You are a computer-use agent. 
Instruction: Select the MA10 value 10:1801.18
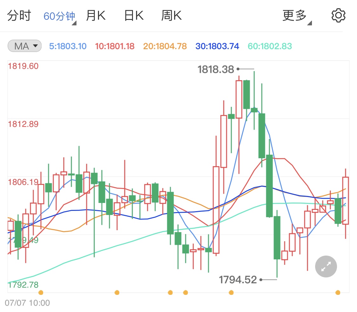pyautogui.click(x=115, y=46)
